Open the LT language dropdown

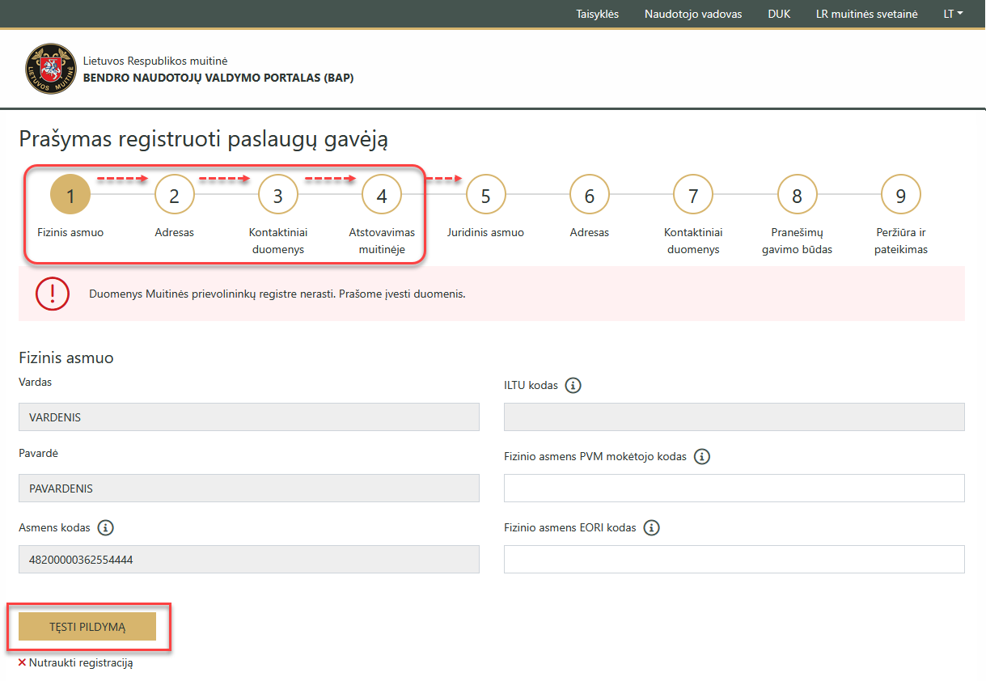pyautogui.click(x=953, y=14)
